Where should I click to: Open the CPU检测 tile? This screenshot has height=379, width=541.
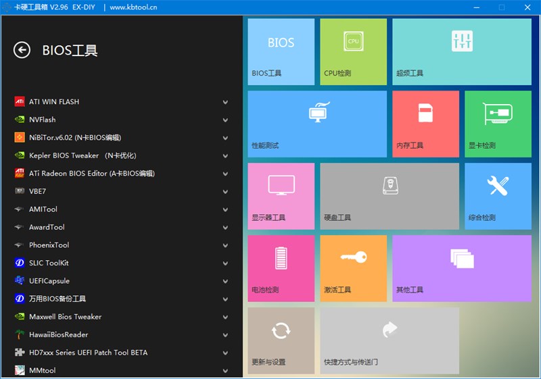pyautogui.click(x=353, y=51)
